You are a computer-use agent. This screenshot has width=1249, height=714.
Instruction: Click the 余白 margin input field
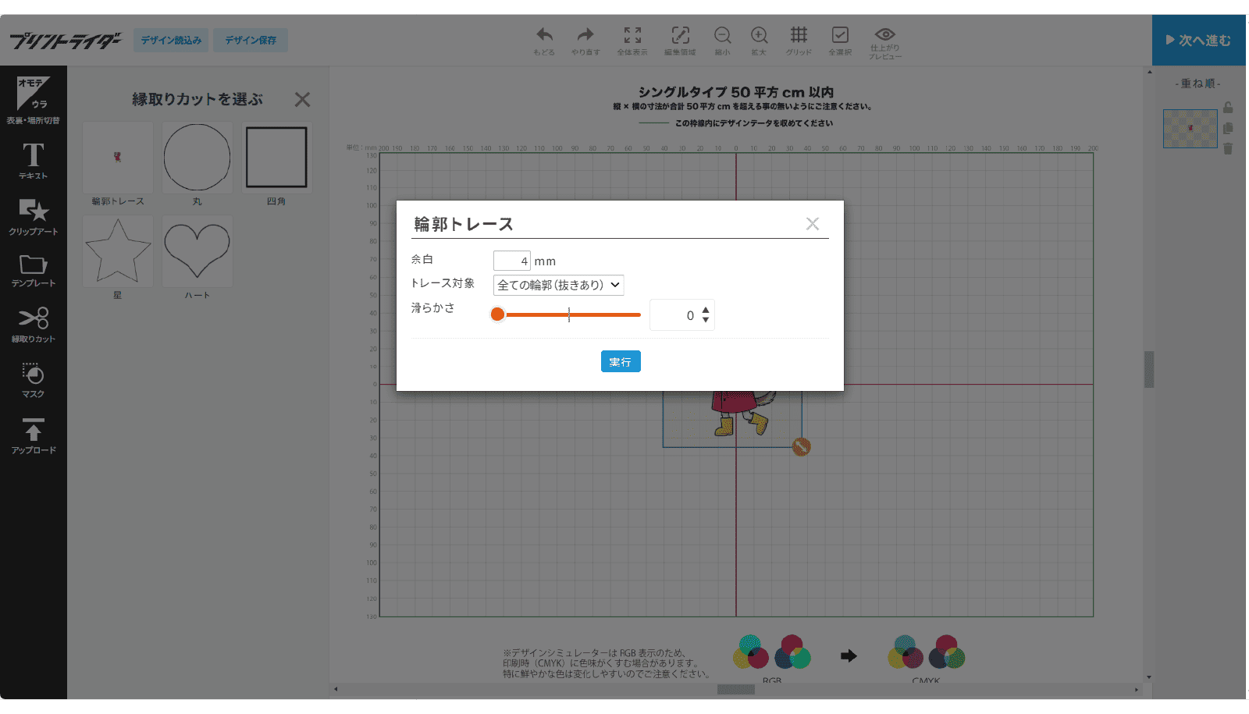511,261
